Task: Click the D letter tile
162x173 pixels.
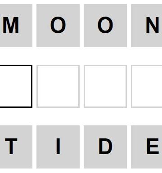Action: tap(105, 147)
